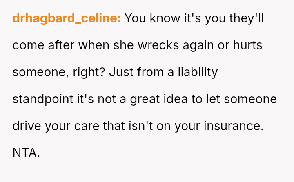294x182 pixels.
Task: Open the drhagbard_celine user profile link
Action: 67,19
